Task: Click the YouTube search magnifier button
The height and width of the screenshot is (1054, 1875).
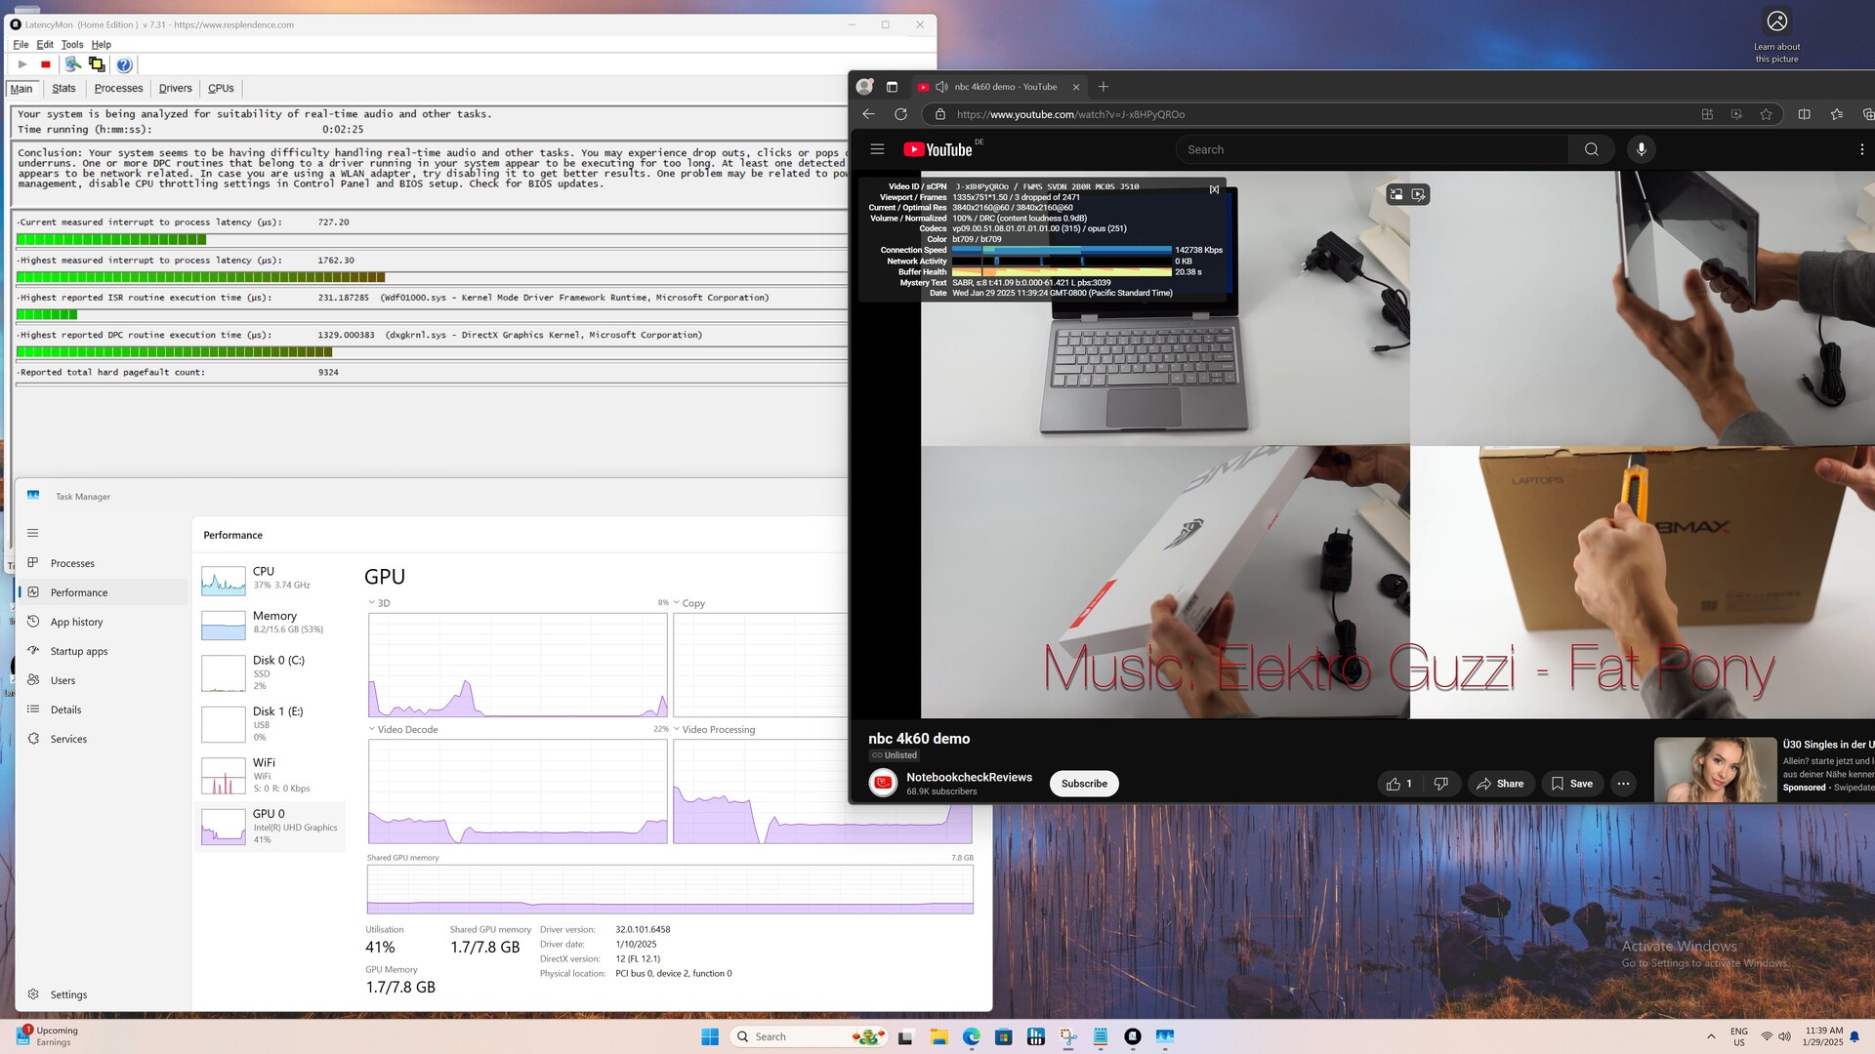Action: [1592, 149]
